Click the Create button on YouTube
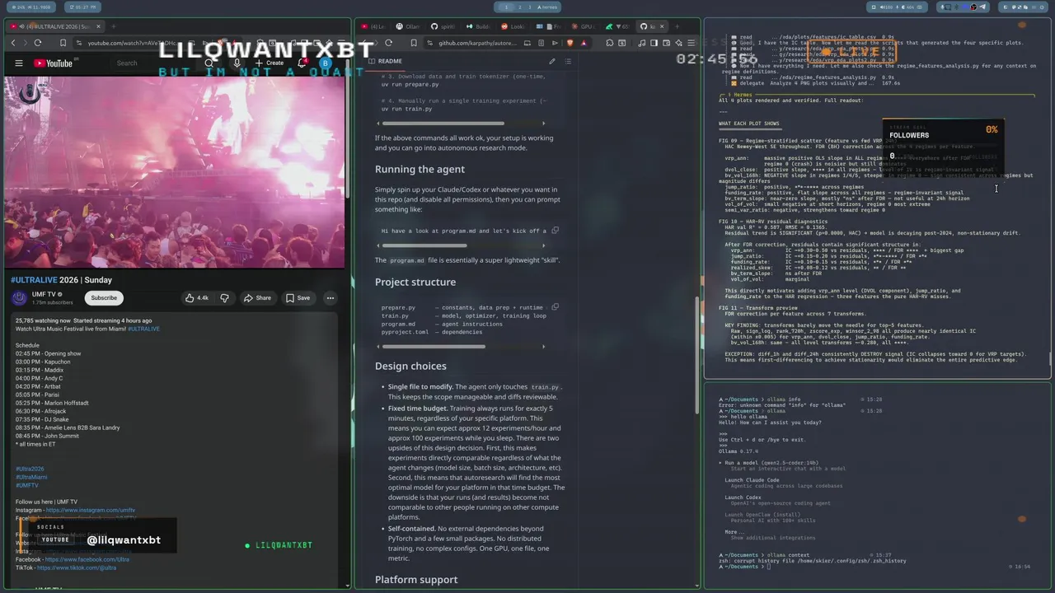The image size is (1055, 593). (270, 63)
